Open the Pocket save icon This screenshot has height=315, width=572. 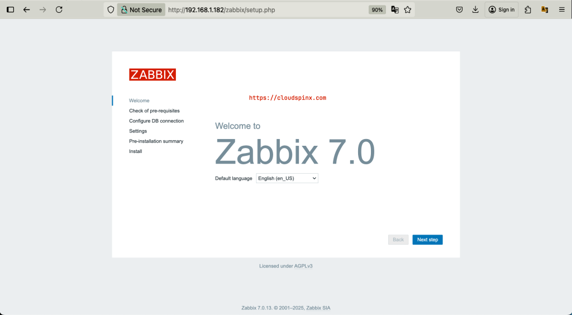click(x=459, y=10)
